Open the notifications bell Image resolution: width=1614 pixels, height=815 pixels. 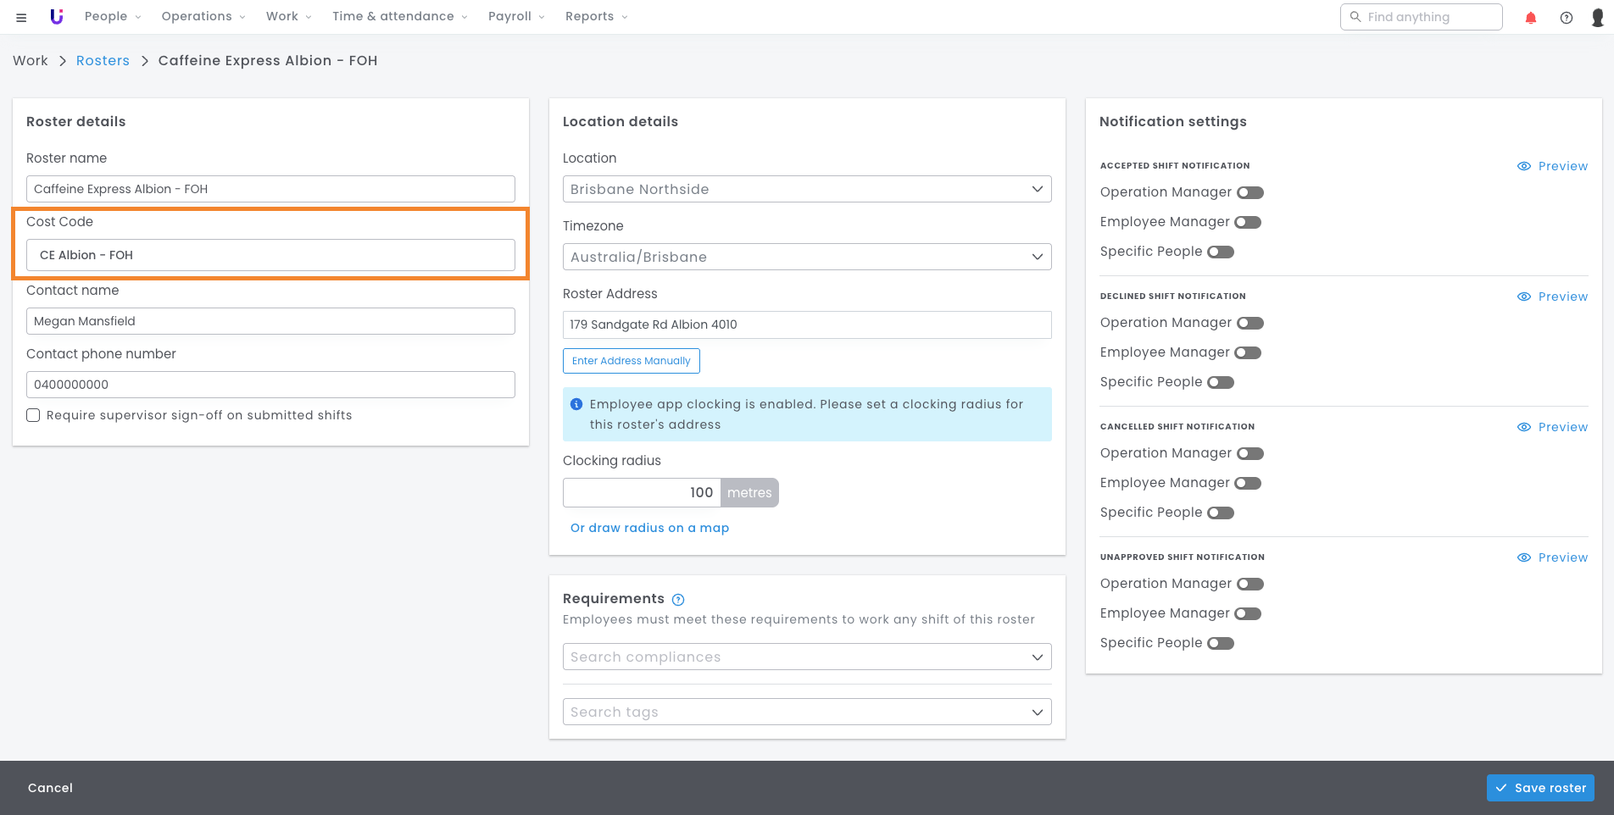pyautogui.click(x=1530, y=18)
